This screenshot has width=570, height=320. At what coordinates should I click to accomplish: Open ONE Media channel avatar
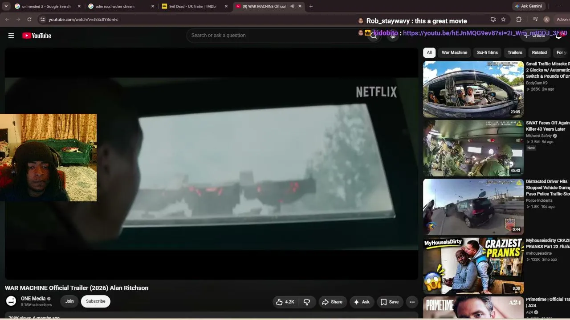pos(11,301)
